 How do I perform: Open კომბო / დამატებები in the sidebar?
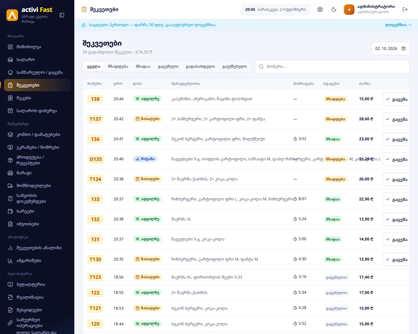[x=37, y=134]
